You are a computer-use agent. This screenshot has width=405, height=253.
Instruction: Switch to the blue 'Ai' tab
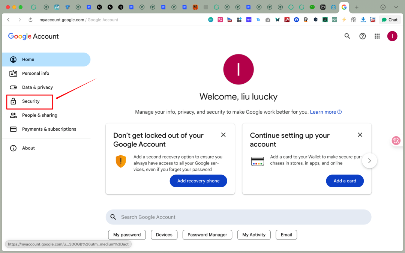tap(57, 7)
